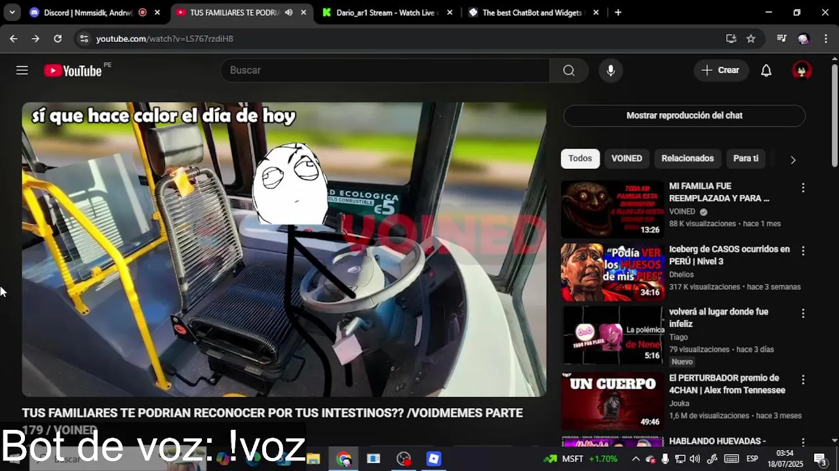The width and height of the screenshot is (839, 471).
Task: Switch to the Discord tab
Action: pos(87,12)
